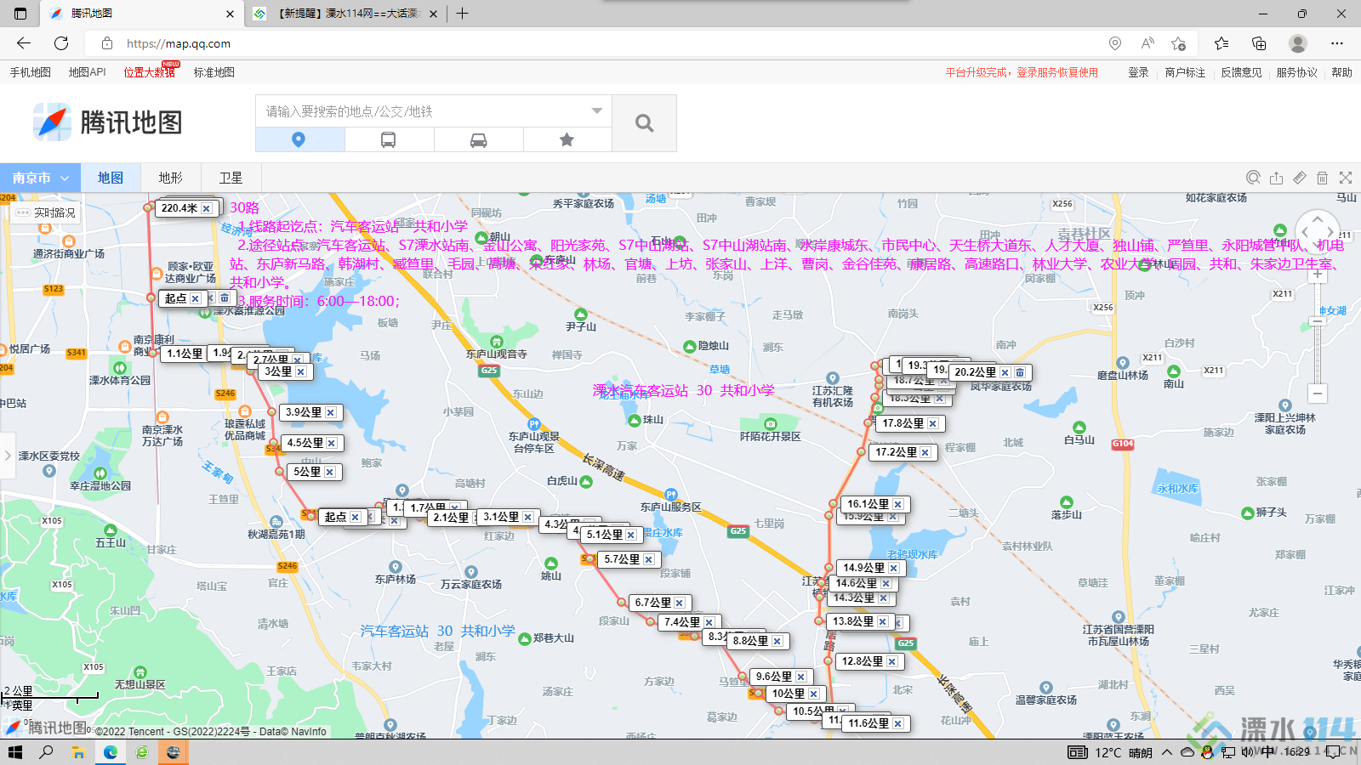Click the share map icon
This screenshot has width=1361, height=765.
[x=1276, y=178]
